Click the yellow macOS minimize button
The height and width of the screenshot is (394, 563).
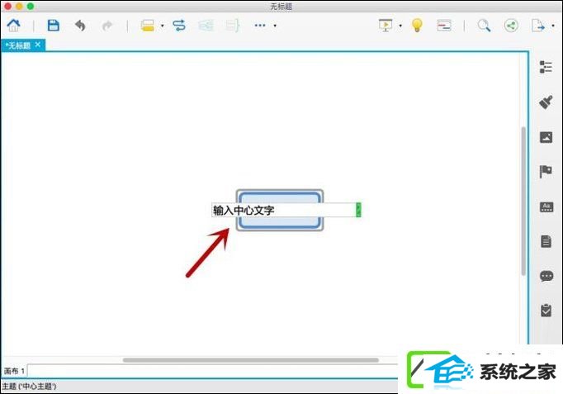19,6
